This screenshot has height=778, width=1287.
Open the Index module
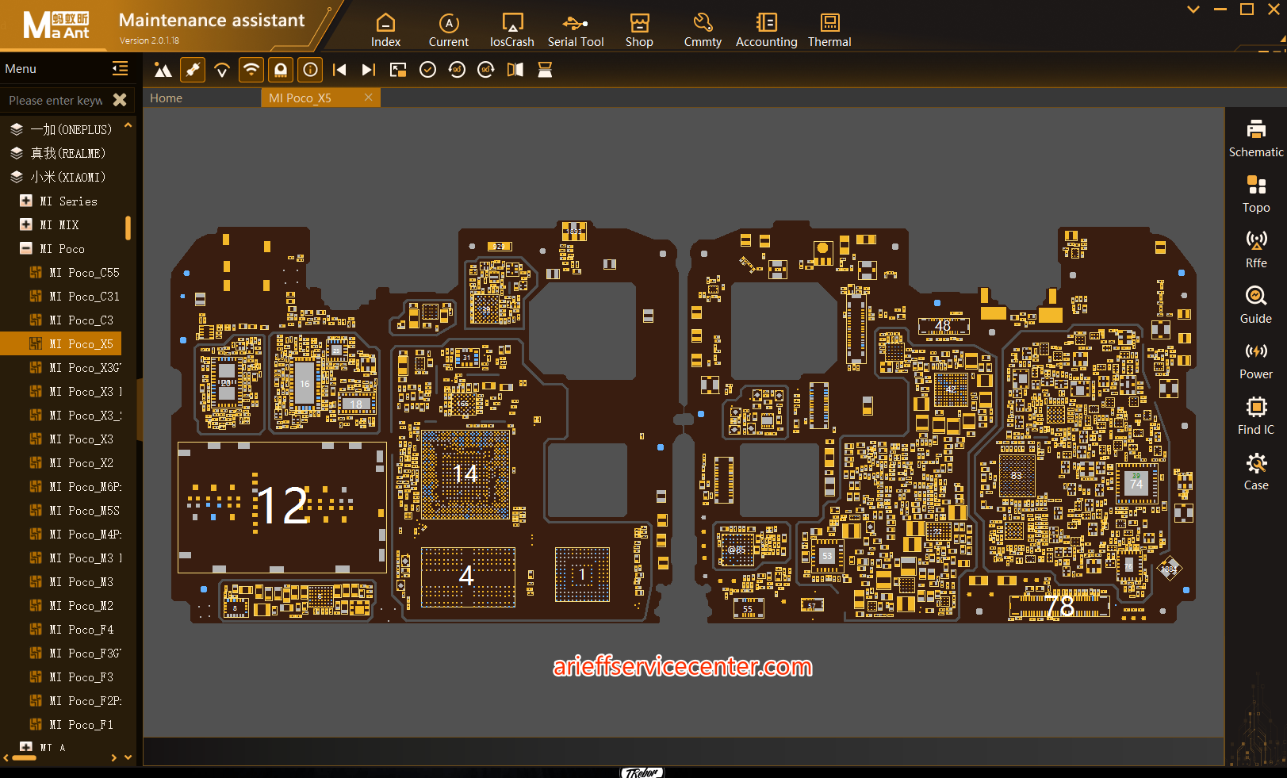pos(385,30)
